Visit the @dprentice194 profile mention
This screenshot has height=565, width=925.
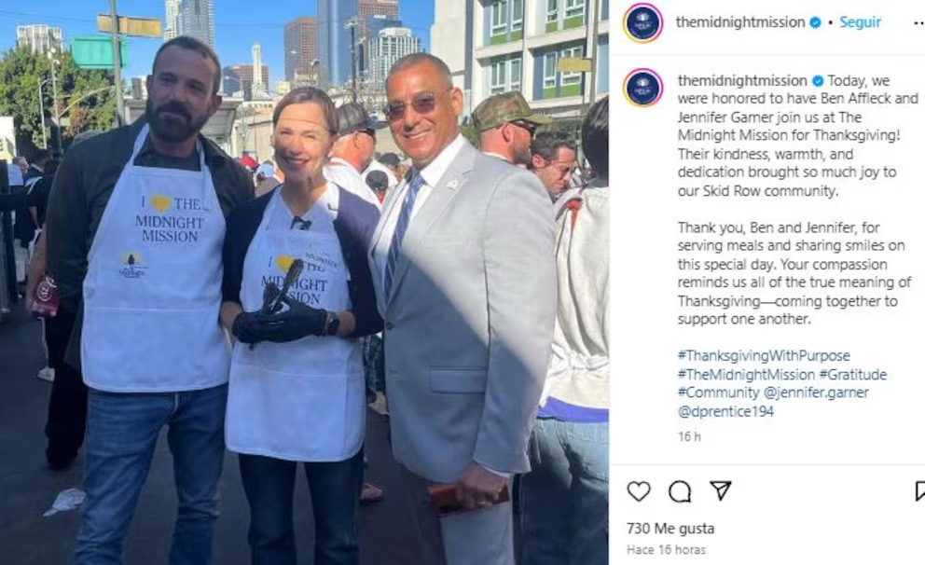(725, 411)
